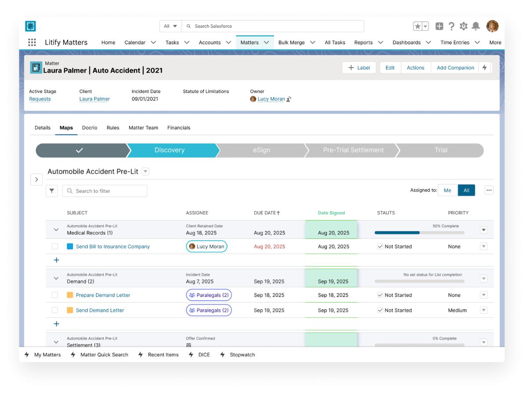Open the Requests active stage link
This screenshot has height=396, width=528.
pyautogui.click(x=40, y=99)
